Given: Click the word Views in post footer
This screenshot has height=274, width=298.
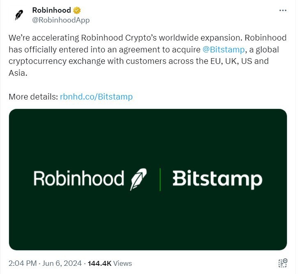Looking at the screenshot, I should [123, 263].
